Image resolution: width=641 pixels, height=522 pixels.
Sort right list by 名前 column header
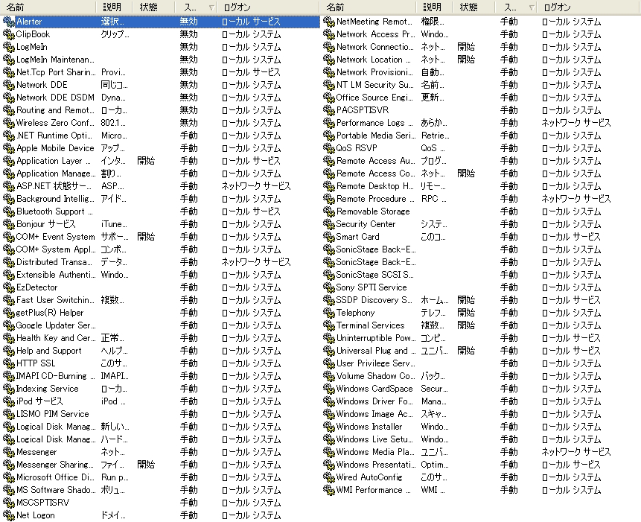(368, 7)
